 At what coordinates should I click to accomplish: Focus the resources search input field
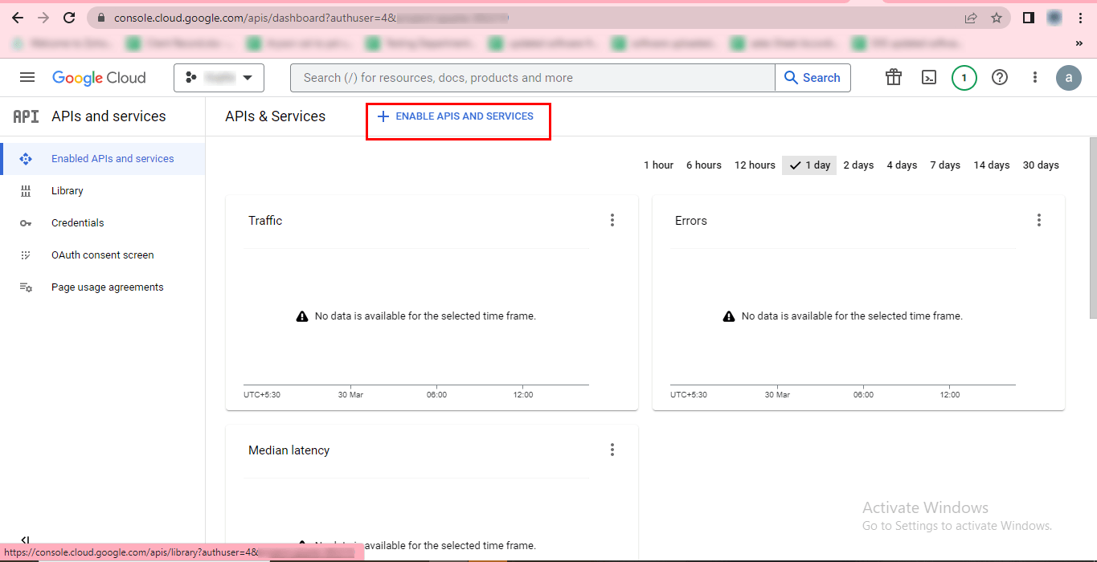(x=530, y=78)
